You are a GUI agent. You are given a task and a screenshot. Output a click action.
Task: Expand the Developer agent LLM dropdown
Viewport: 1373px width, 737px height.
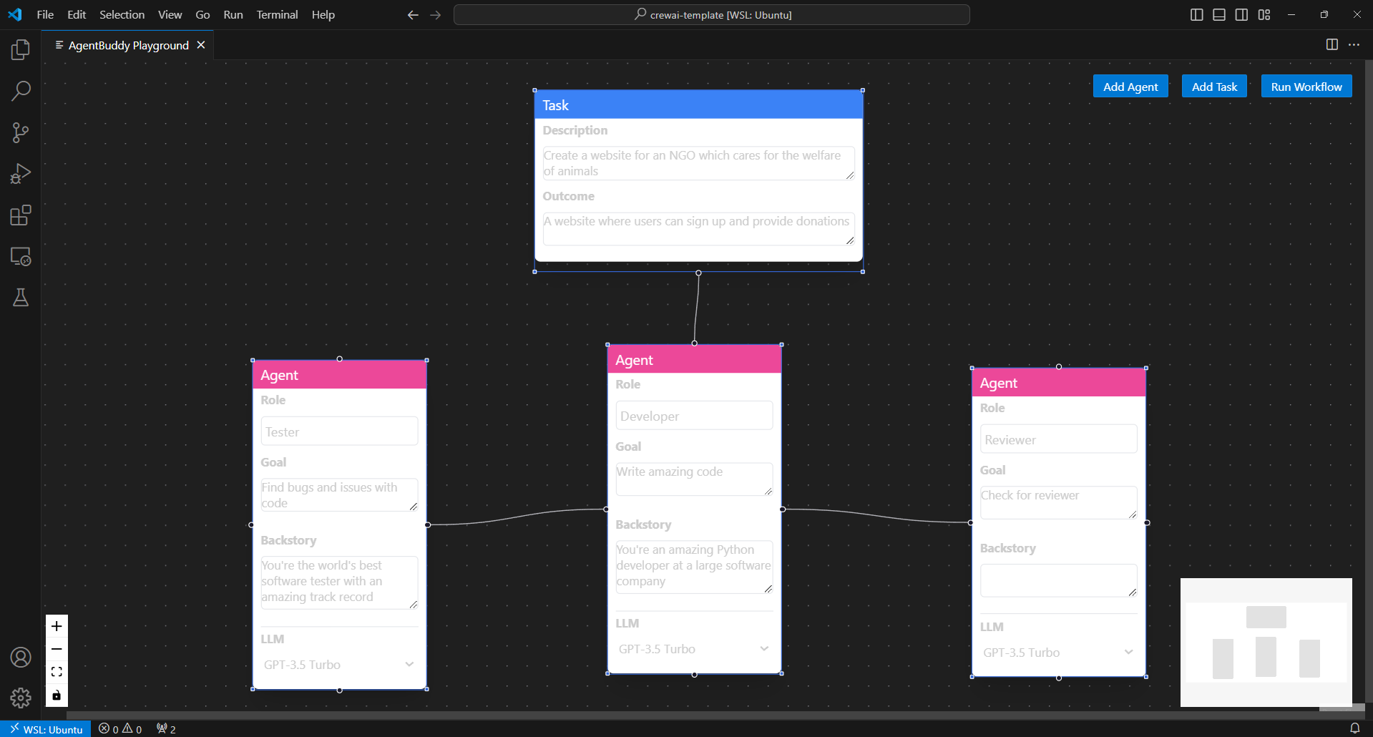tap(694, 649)
